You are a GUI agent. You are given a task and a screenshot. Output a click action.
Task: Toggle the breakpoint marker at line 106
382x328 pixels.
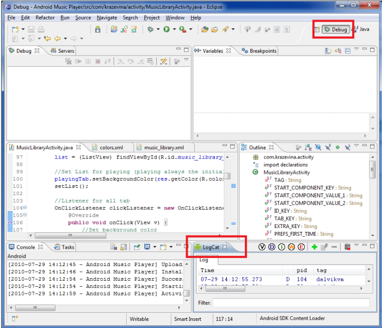tap(10, 223)
